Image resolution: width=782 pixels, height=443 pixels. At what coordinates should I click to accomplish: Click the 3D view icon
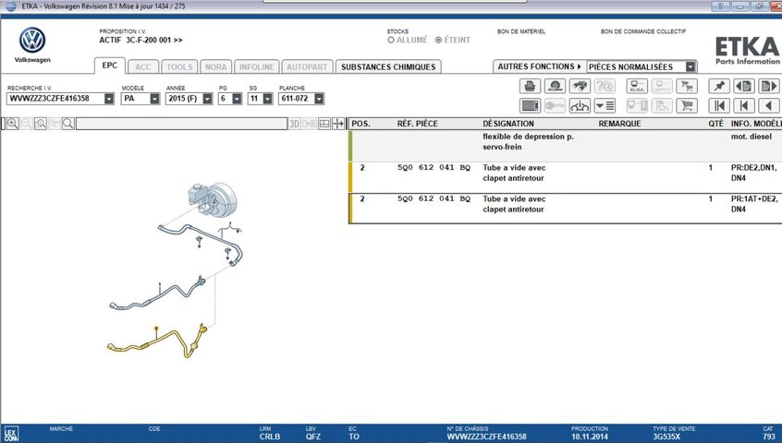click(295, 124)
